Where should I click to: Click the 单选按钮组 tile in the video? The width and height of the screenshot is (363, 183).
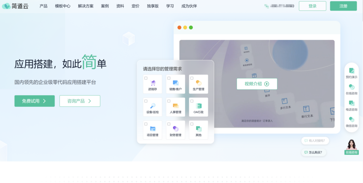[x=247, y=62]
